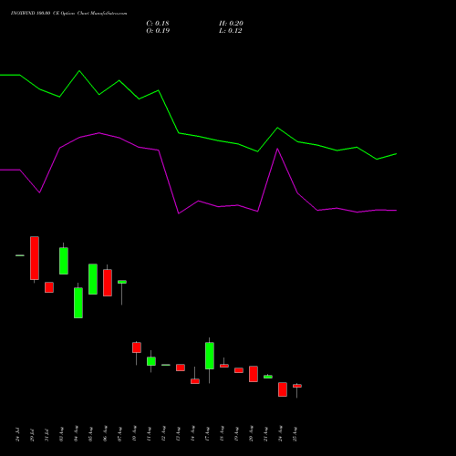Click the highest peak of the green line
456x456 pixels.
79,71
